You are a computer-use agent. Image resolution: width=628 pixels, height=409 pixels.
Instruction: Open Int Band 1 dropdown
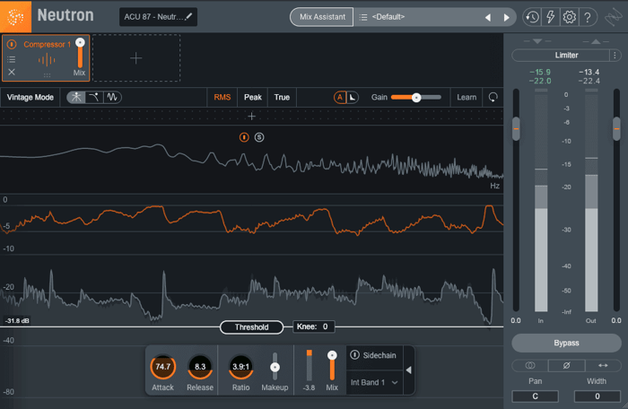click(x=374, y=382)
